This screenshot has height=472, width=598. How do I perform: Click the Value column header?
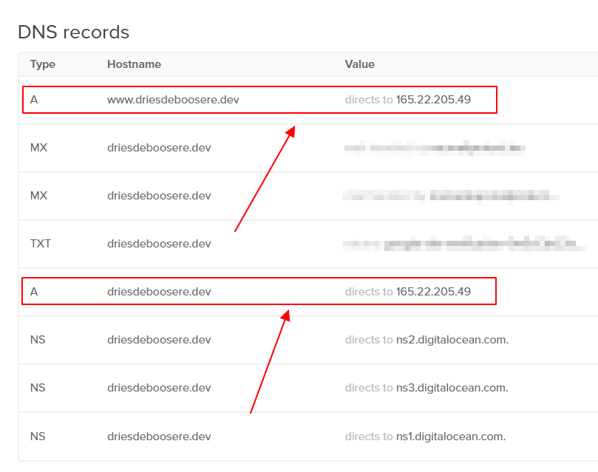pos(360,64)
